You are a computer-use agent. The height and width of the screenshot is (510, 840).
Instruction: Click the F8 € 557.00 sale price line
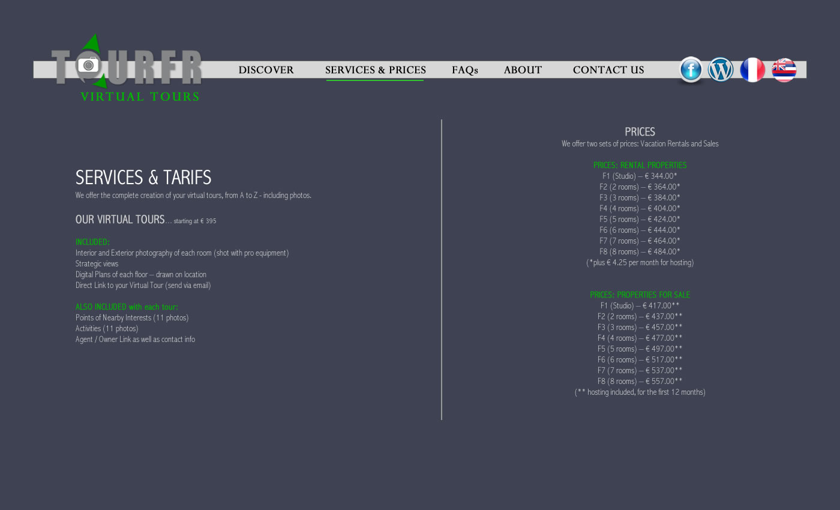click(x=640, y=382)
